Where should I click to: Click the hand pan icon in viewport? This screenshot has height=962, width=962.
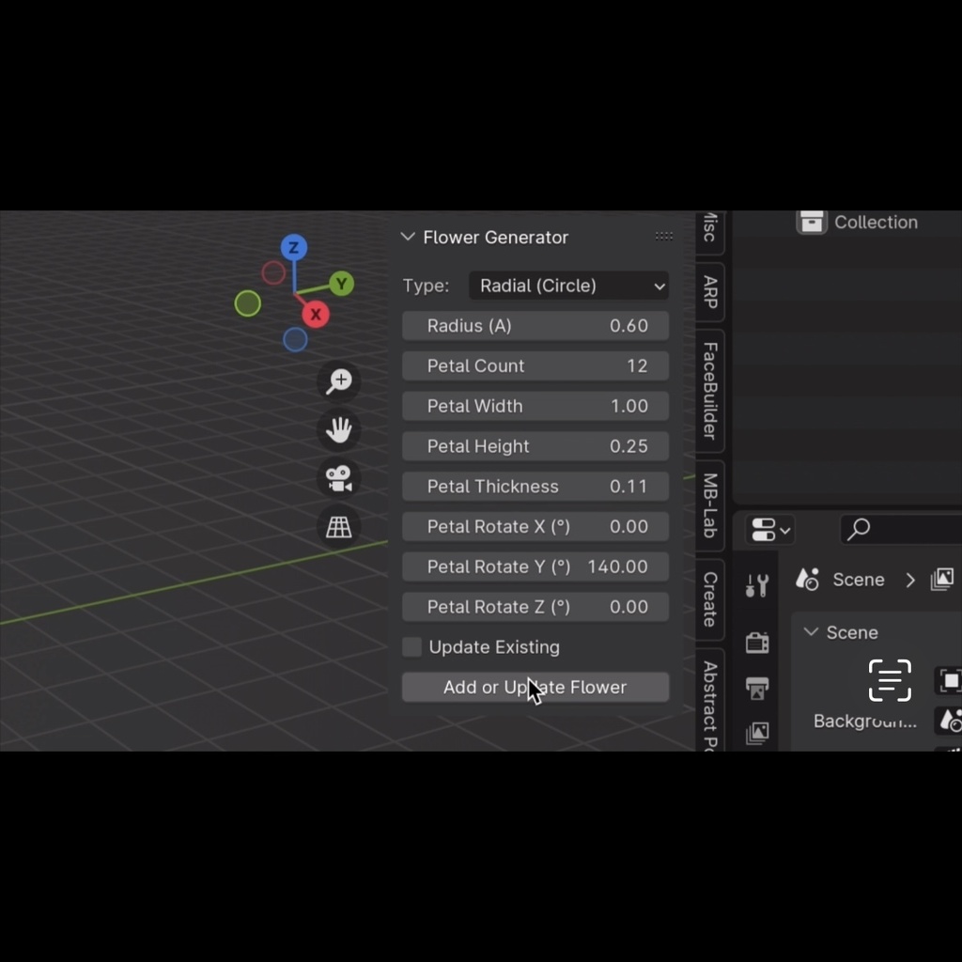pos(338,430)
